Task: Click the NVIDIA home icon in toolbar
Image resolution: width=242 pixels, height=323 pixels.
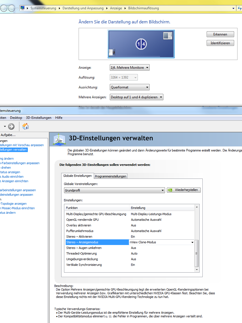Action: (26, 126)
